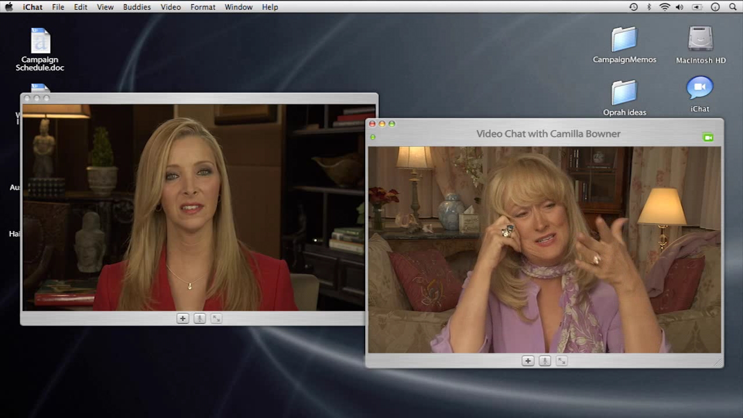Click the resize grip of Camilla Bowner window
The height and width of the screenshot is (418, 743).
[x=718, y=362]
